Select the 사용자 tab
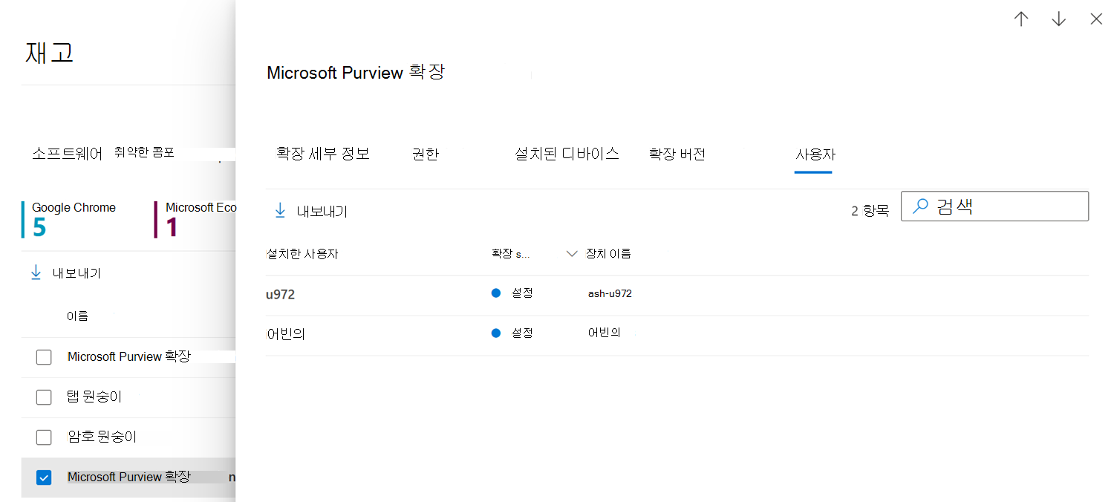This screenshot has height=502, width=1114. 815,154
